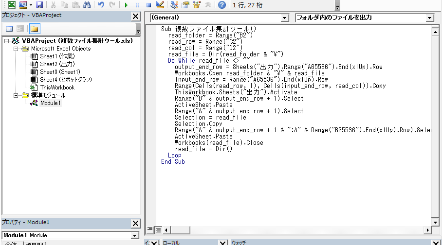Click the Cut scissors icon

[53, 5]
